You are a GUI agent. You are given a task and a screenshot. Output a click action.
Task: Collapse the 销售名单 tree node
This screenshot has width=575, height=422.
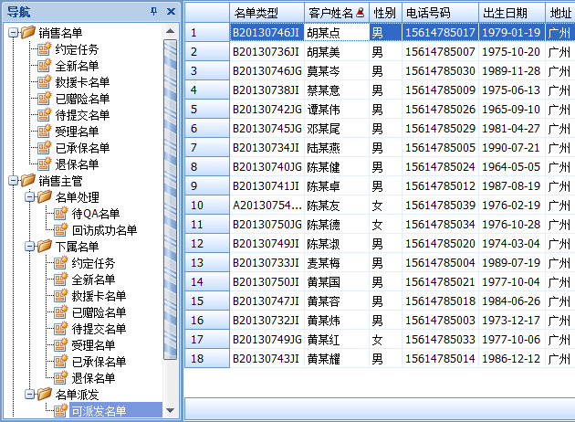point(12,33)
